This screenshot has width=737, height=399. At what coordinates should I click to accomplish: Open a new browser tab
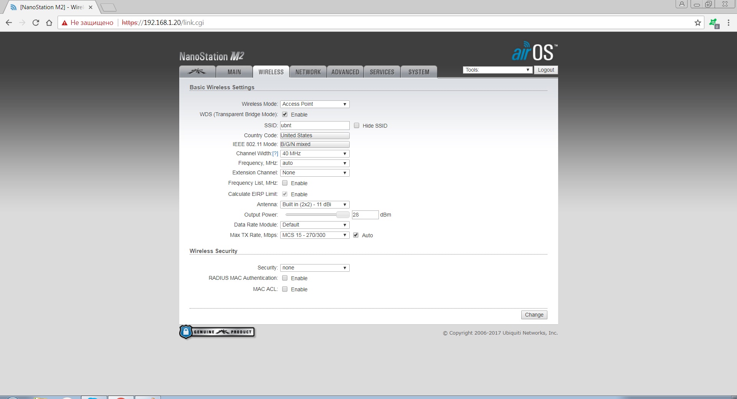tap(108, 7)
